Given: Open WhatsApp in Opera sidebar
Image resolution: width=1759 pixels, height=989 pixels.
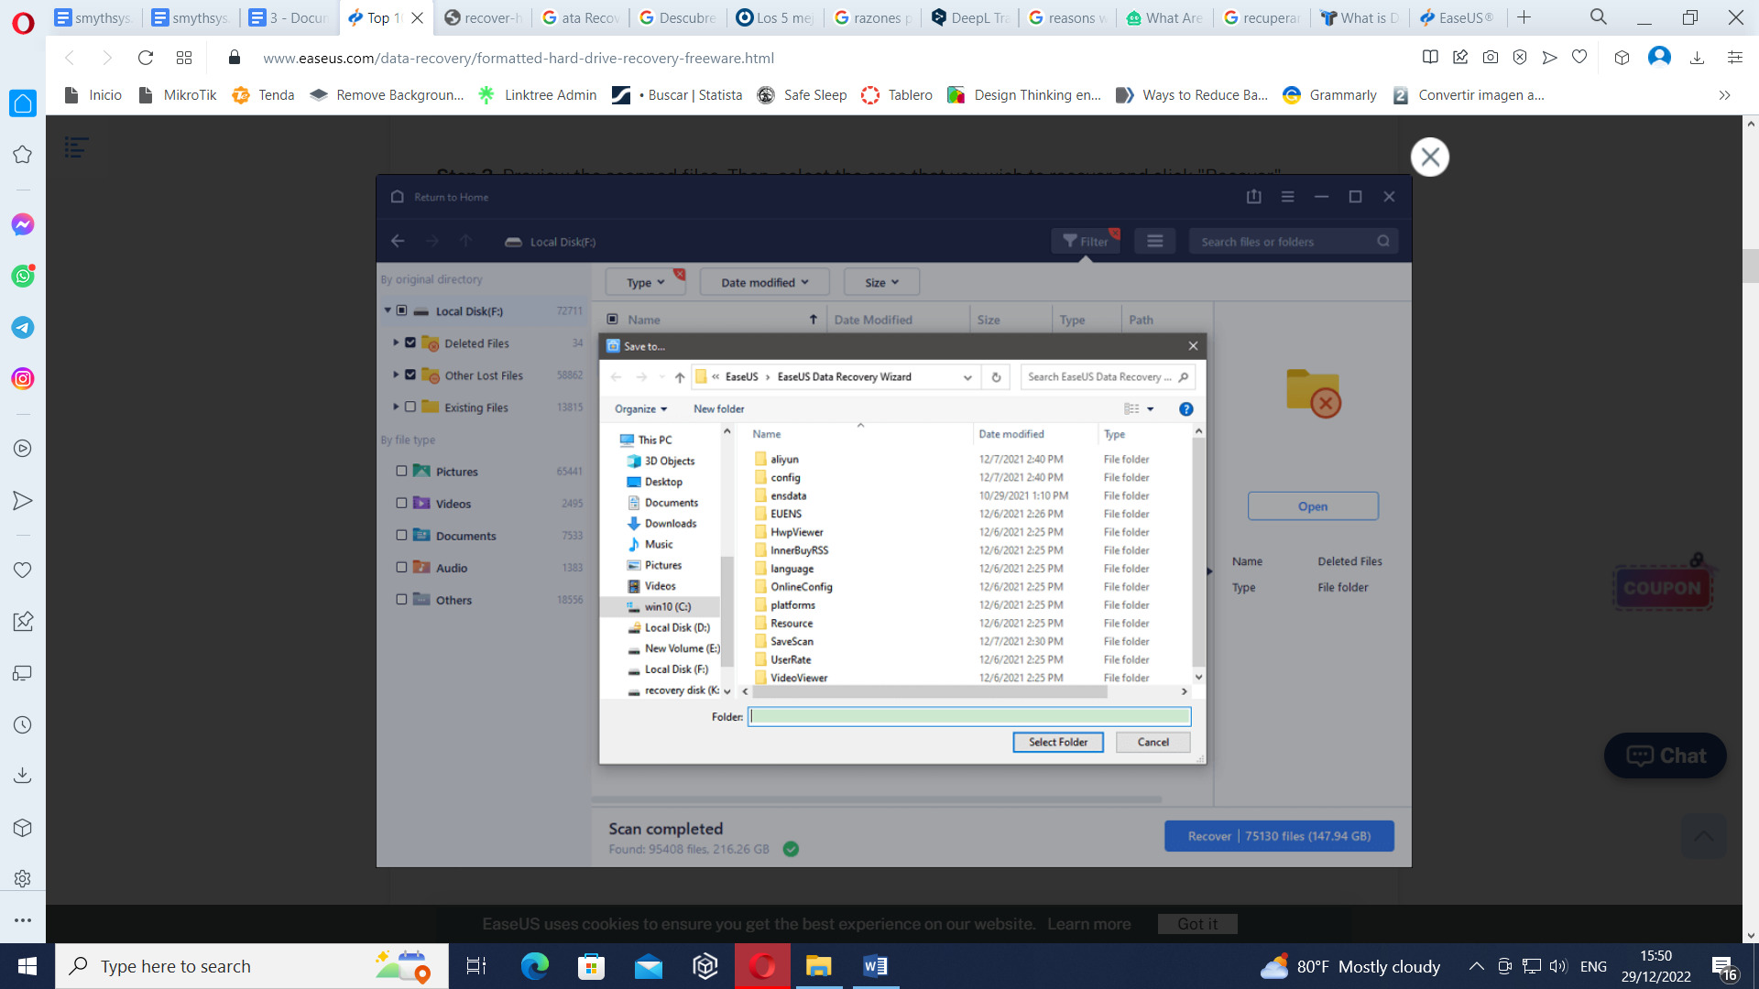Looking at the screenshot, I should click(23, 276).
